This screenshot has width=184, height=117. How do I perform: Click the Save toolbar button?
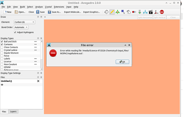pos(40,12)
